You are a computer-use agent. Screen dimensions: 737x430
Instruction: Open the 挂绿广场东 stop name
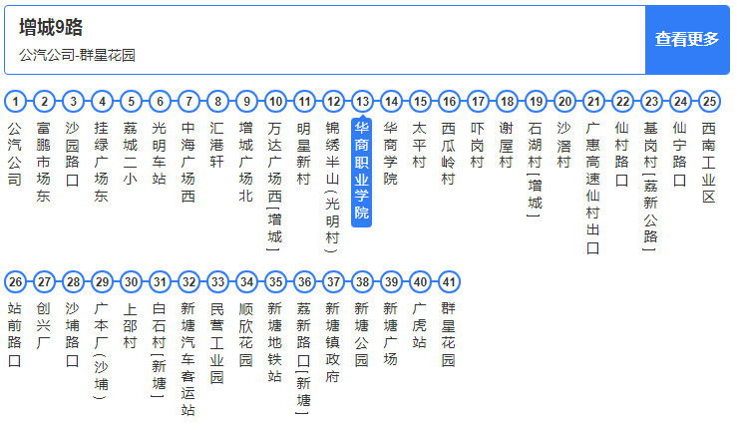[102, 162]
